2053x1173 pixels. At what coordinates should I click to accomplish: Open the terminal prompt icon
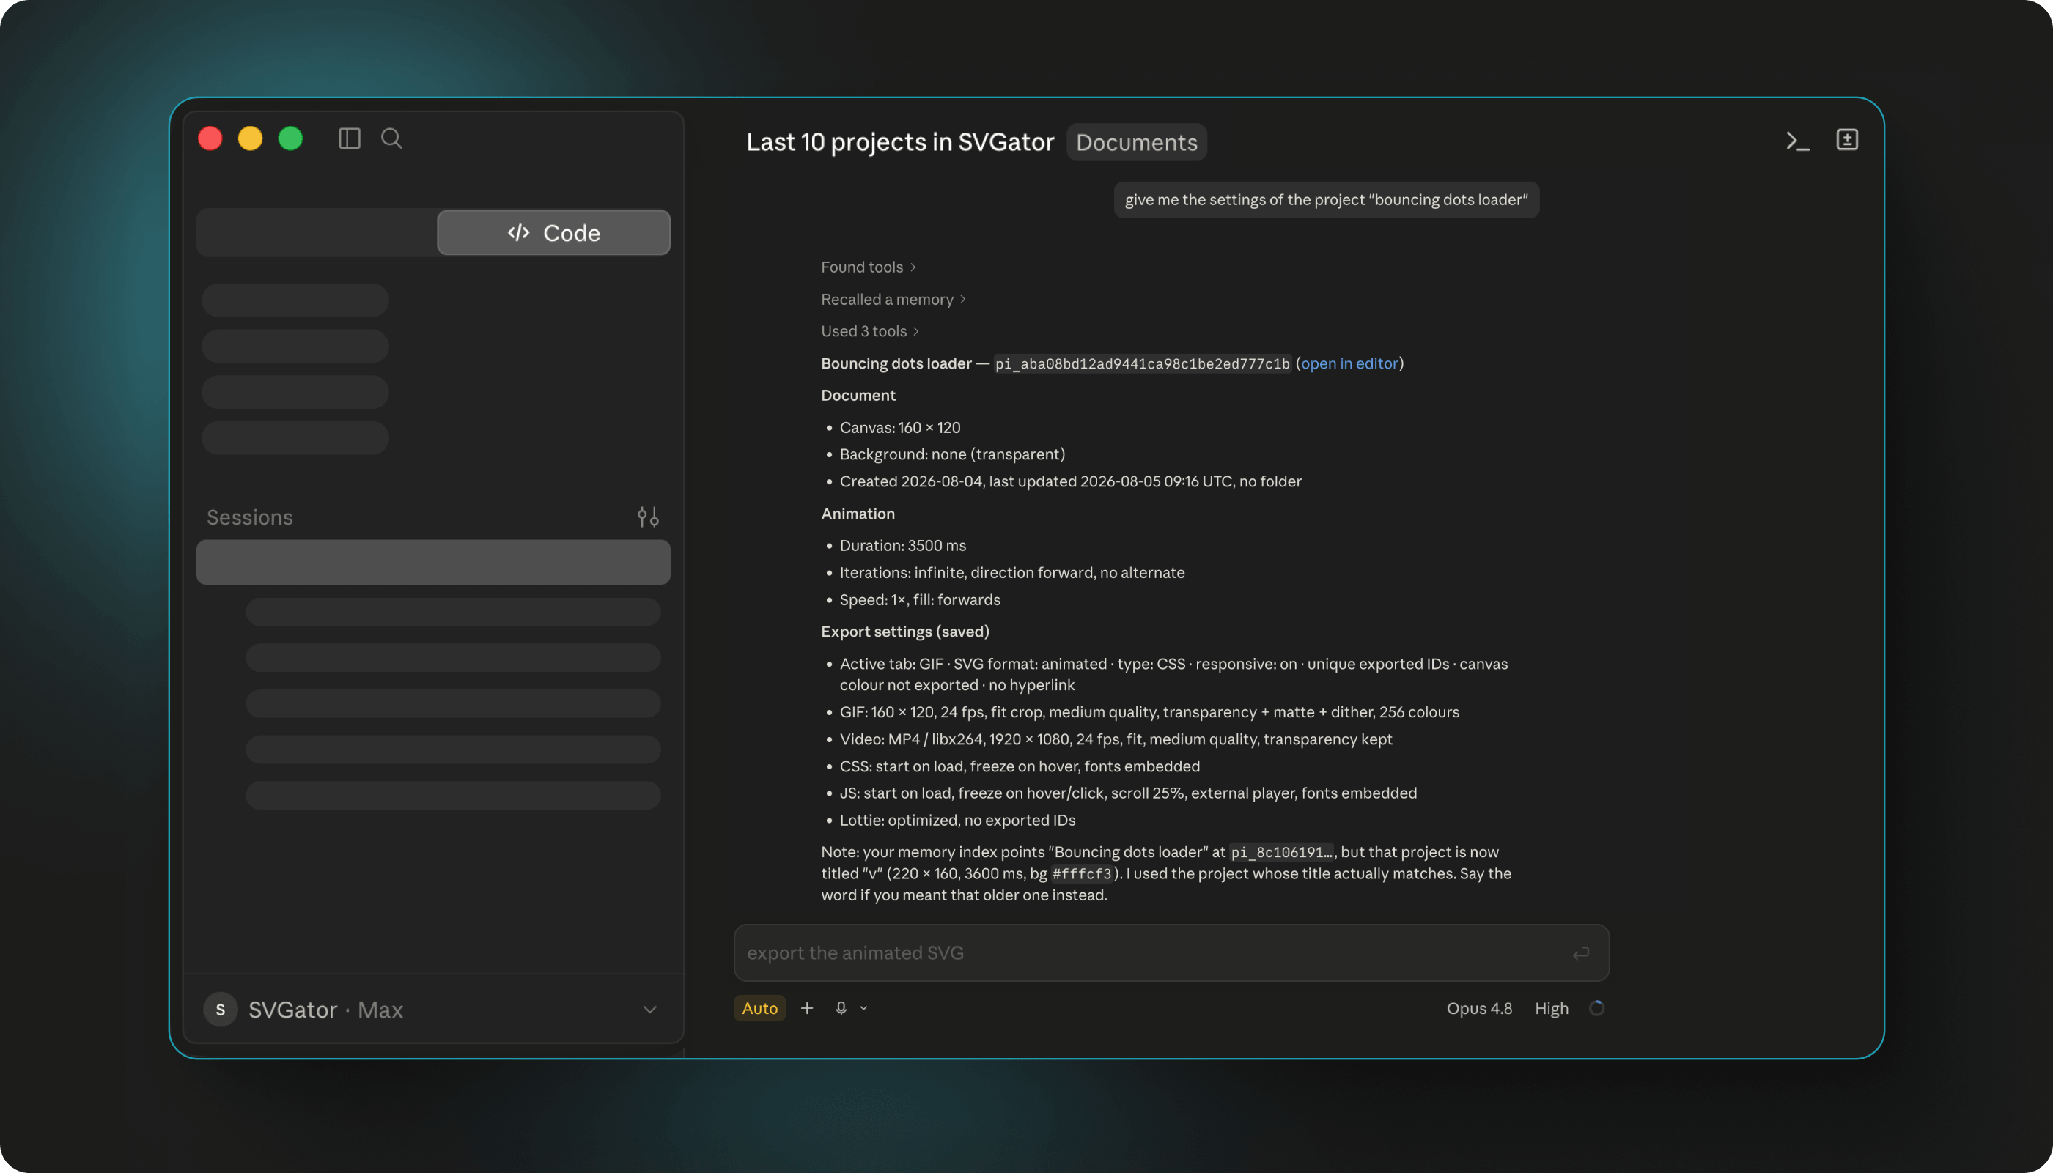pos(1798,141)
